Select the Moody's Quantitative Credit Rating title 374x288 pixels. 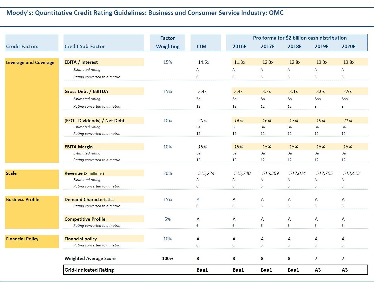click(145, 13)
